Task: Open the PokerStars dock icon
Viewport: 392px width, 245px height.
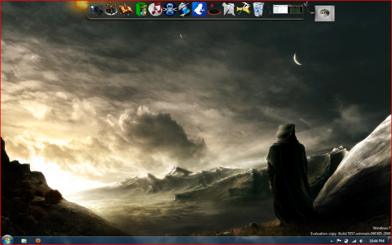Action: [x=214, y=9]
